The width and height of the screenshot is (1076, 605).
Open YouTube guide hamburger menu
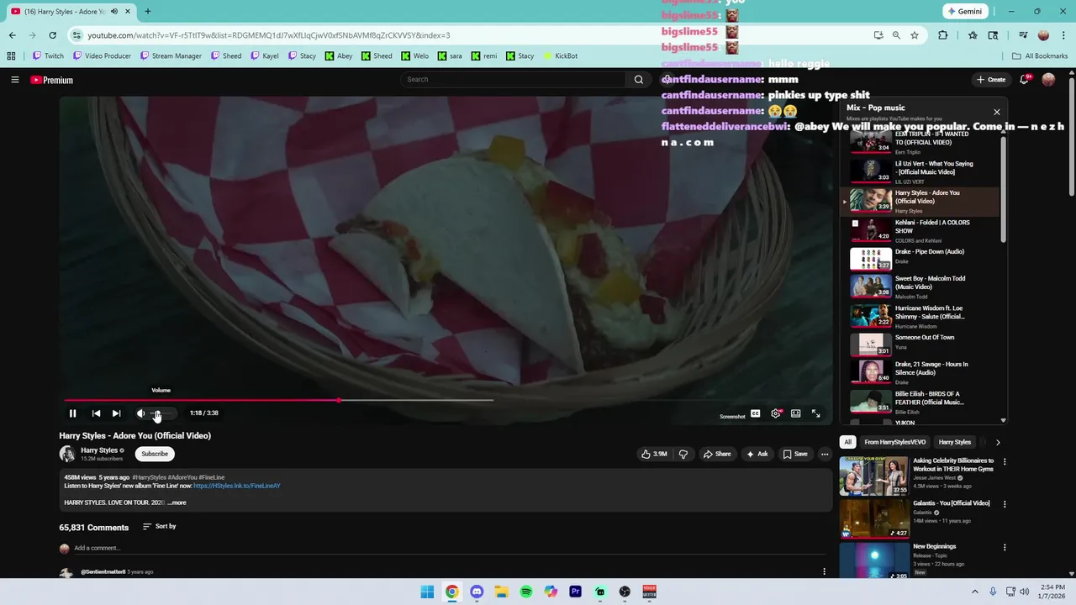pyautogui.click(x=14, y=80)
